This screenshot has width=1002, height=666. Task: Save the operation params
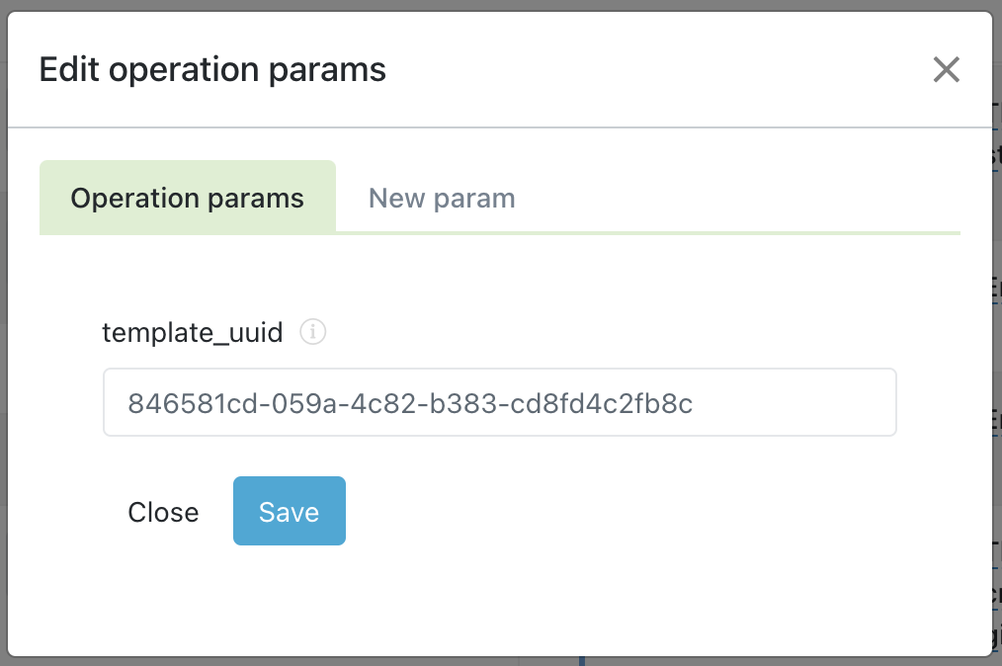[x=290, y=511]
